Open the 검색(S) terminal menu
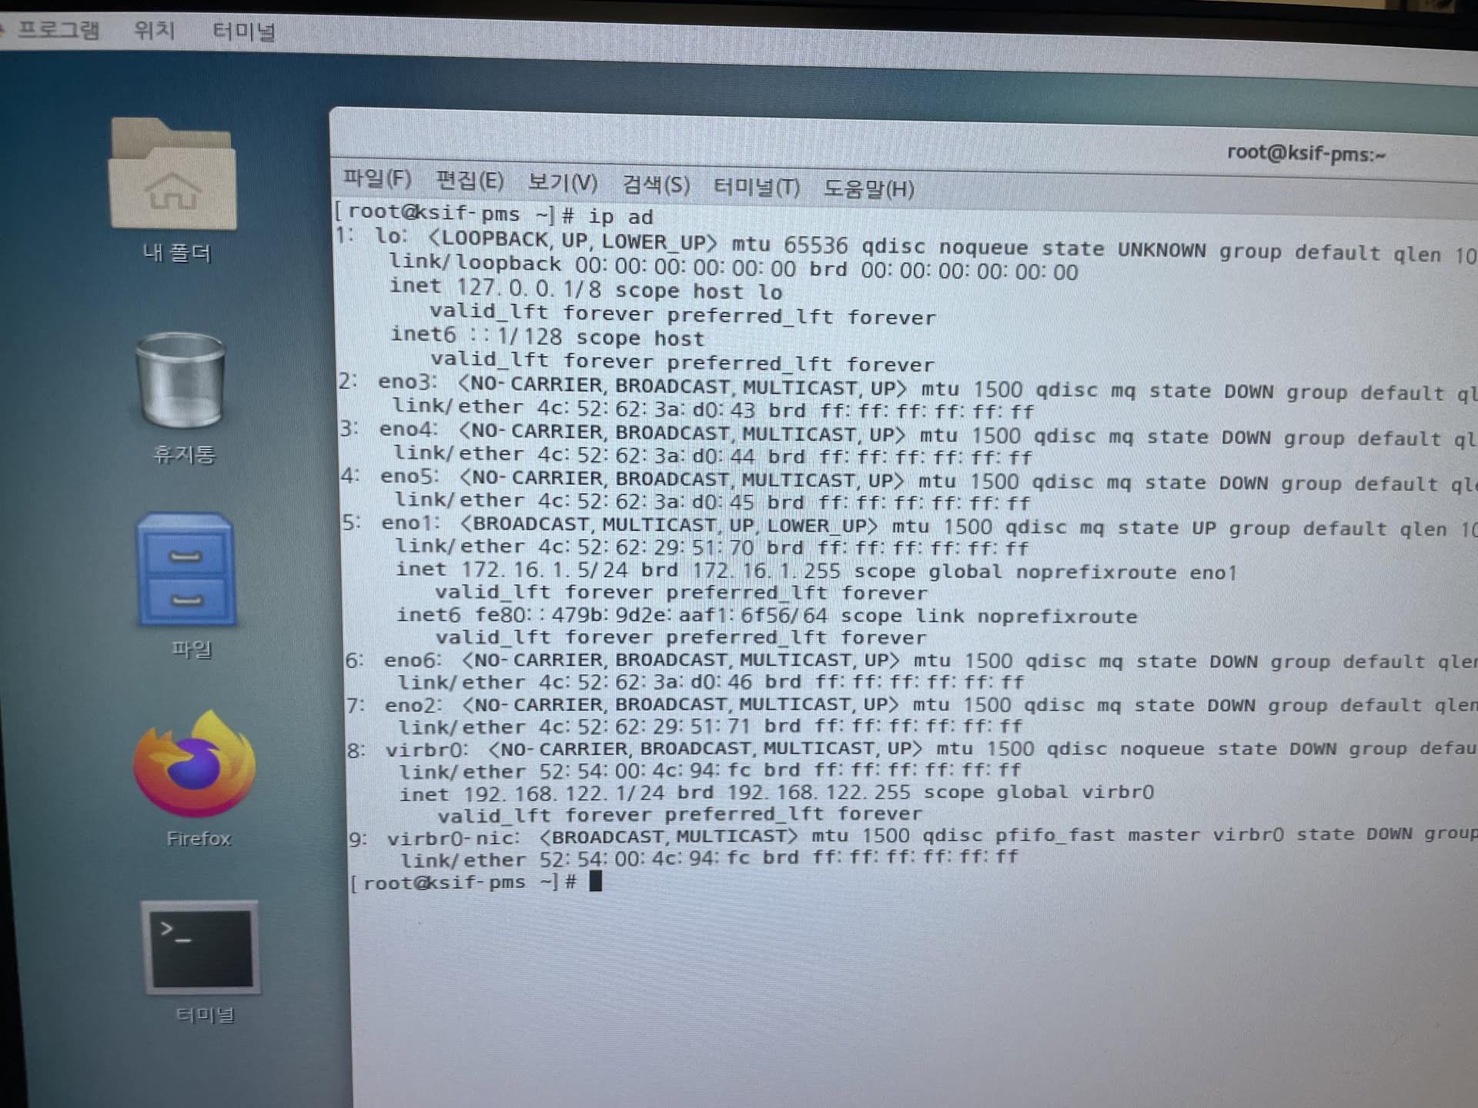Screen dimensions: 1478x1108 (656, 185)
